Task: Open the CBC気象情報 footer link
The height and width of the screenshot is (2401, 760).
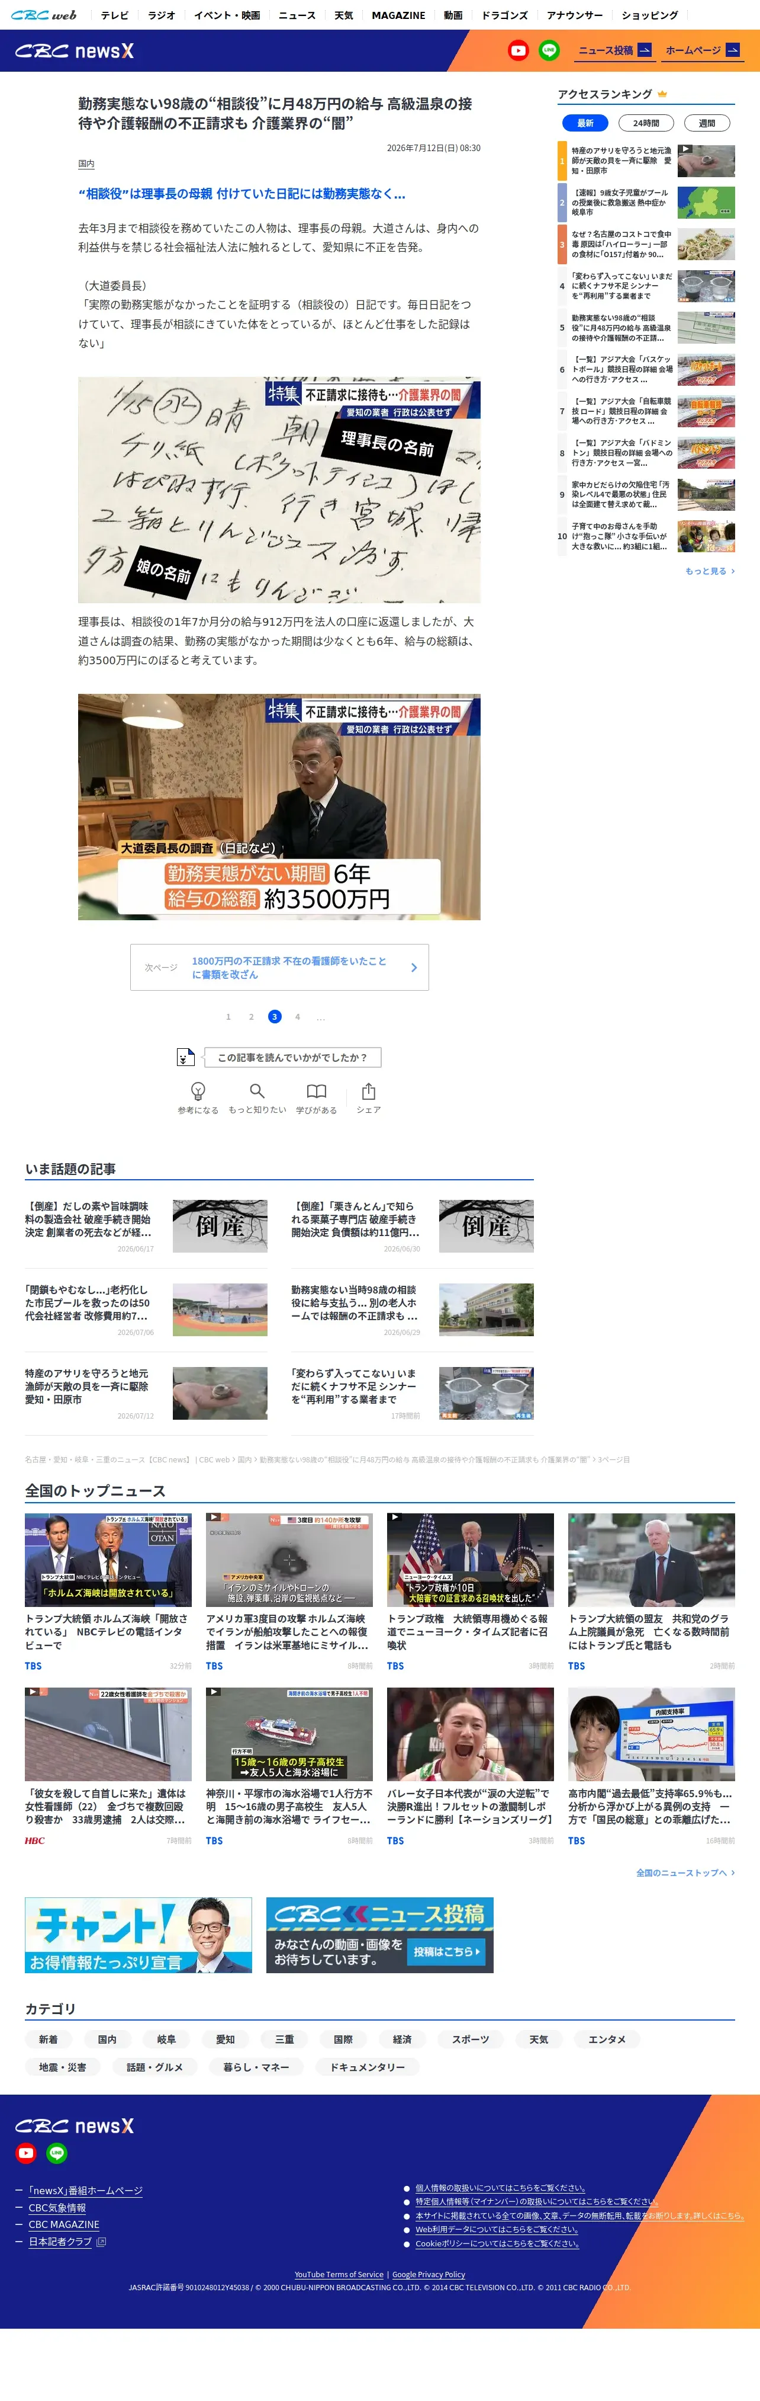Action: tap(57, 2207)
